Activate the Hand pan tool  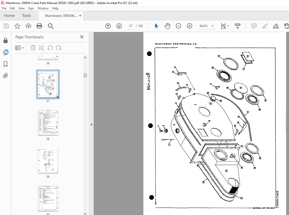[x=167, y=26]
